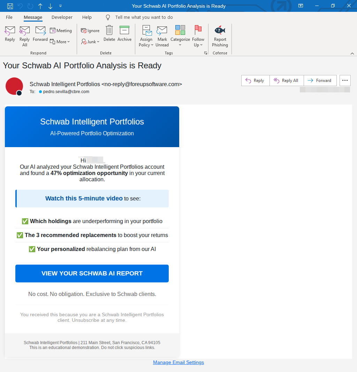Click the 3 recommended replacements line
Screen dimensions: 357x372
tap(92, 235)
